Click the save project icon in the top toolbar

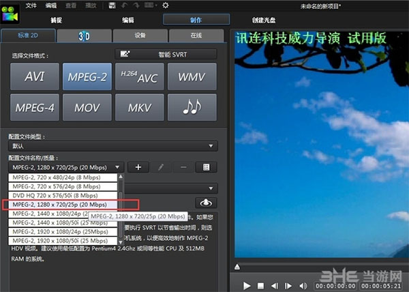click(112, 5)
